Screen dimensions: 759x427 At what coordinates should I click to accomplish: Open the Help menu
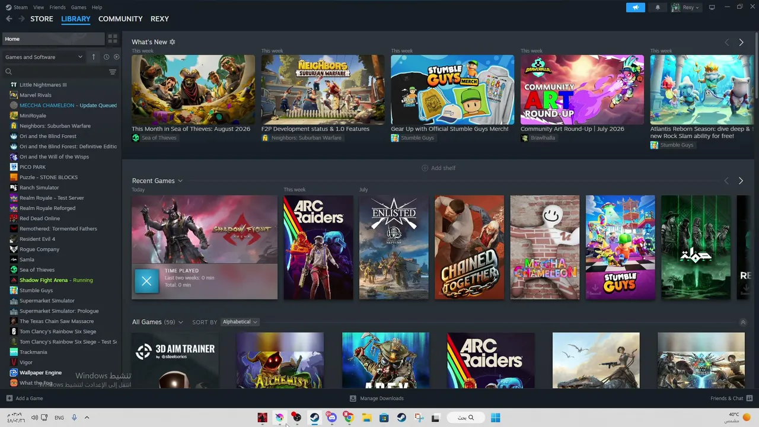point(97,7)
